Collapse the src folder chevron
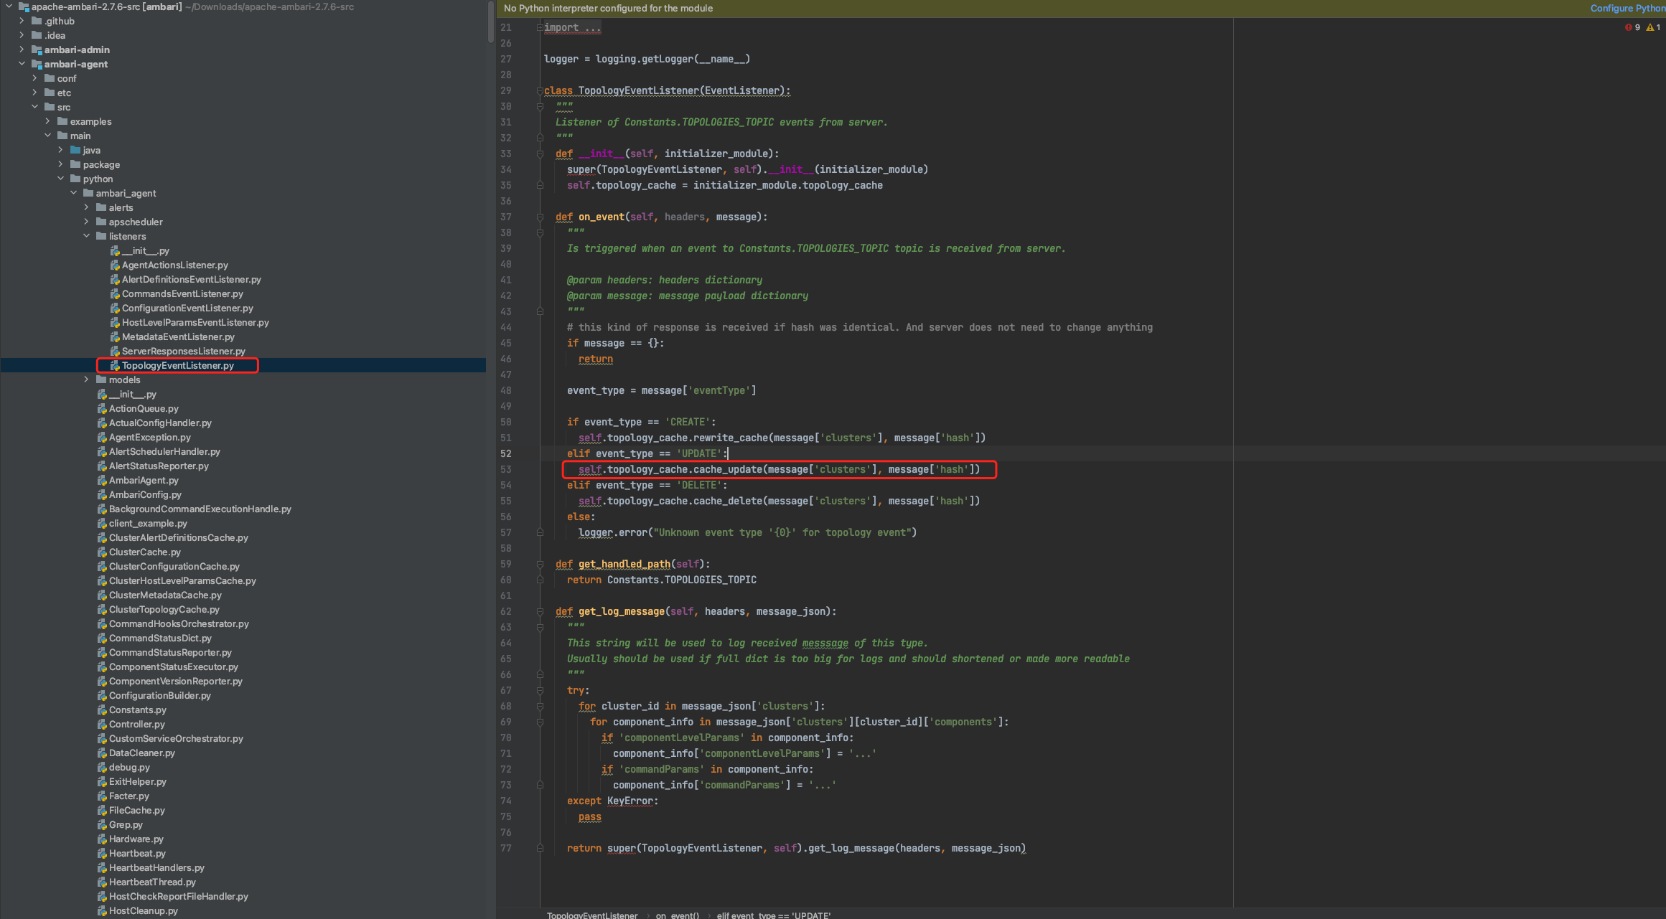Image resolution: width=1666 pixels, height=919 pixels. pos(34,107)
